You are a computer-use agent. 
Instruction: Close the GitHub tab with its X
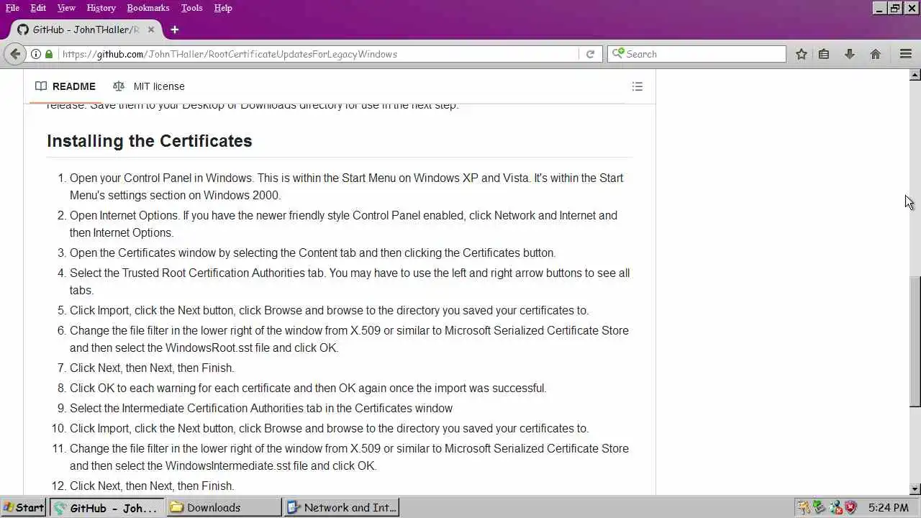click(x=151, y=29)
